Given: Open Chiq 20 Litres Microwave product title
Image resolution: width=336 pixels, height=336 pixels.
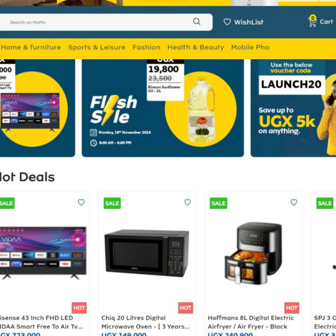Looking at the screenshot, I should pyautogui.click(x=145, y=322).
